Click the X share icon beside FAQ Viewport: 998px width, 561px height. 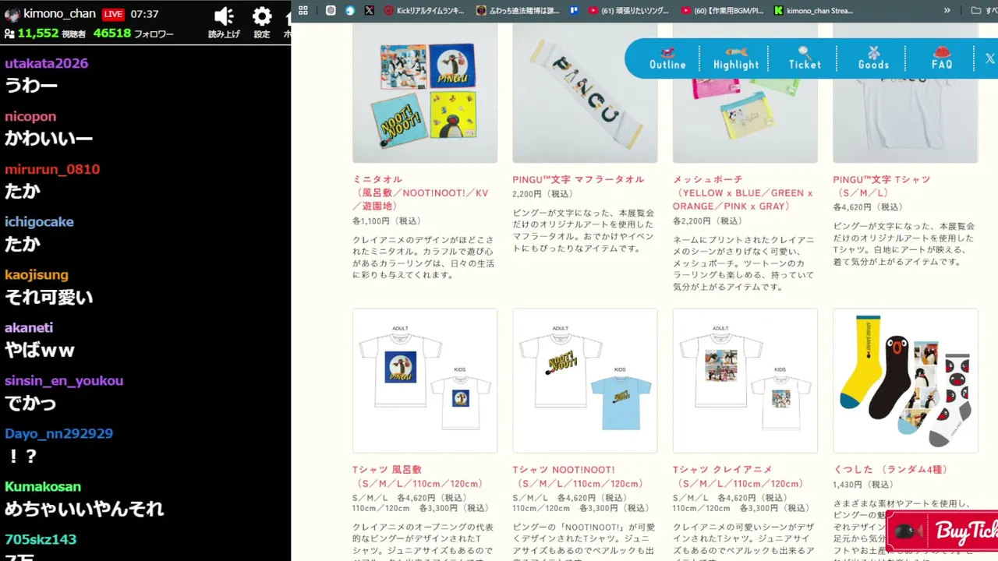pos(989,58)
